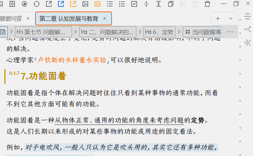Minimize the window
The width and height of the screenshot is (253, 156).
click(x=223, y=4)
